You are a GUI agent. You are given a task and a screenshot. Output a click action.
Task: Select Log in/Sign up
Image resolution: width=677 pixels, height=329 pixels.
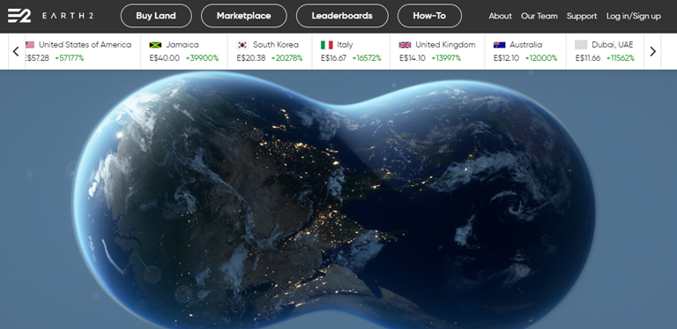click(634, 17)
